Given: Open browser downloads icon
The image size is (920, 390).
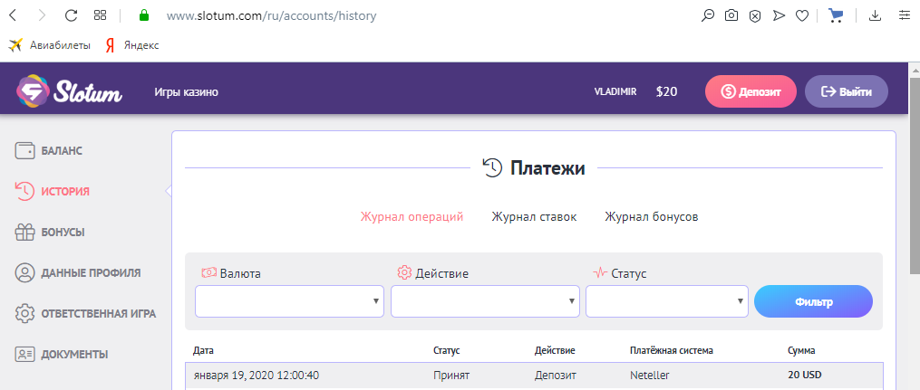Looking at the screenshot, I should pos(875,15).
